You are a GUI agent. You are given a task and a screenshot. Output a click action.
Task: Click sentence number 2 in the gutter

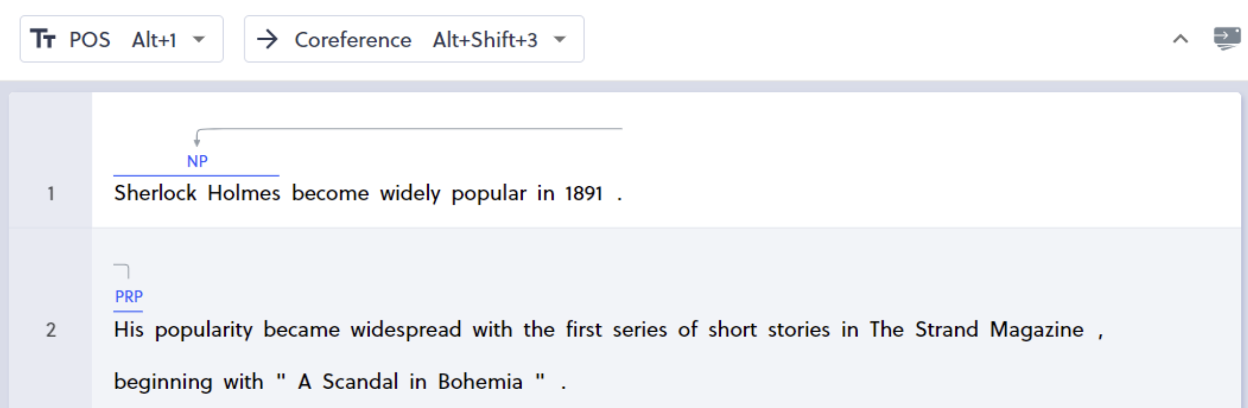(51, 330)
